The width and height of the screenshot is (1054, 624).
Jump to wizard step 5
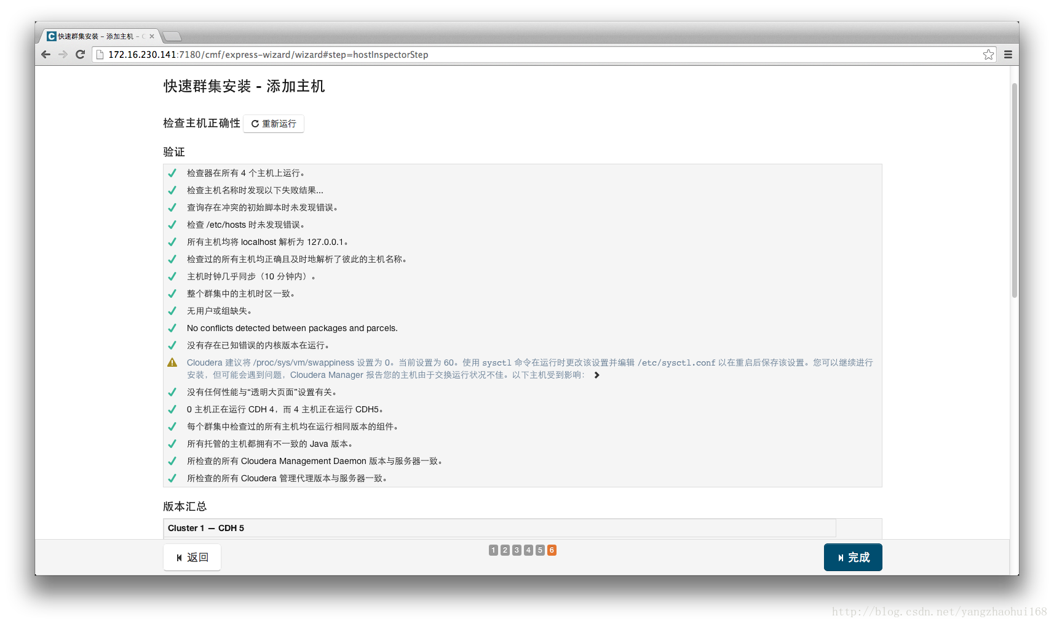(x=540, y=550)
